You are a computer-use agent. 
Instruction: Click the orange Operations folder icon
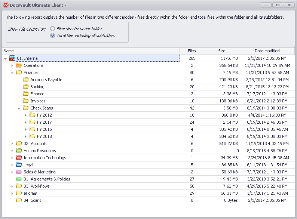tap(19, 65)
